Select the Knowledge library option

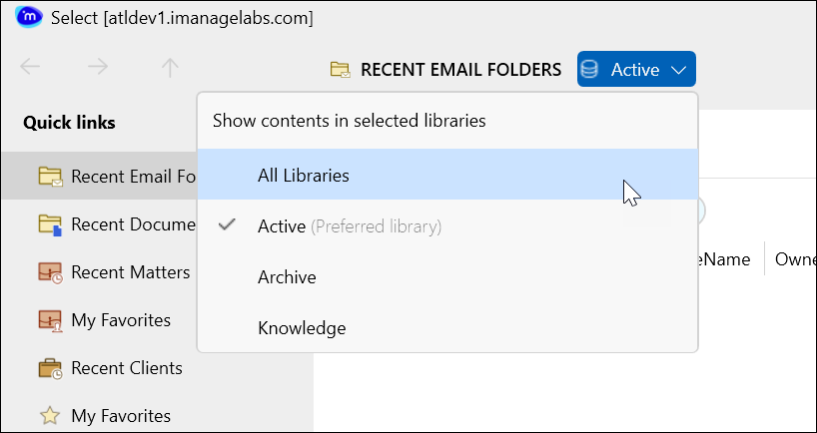coord(302,327)
